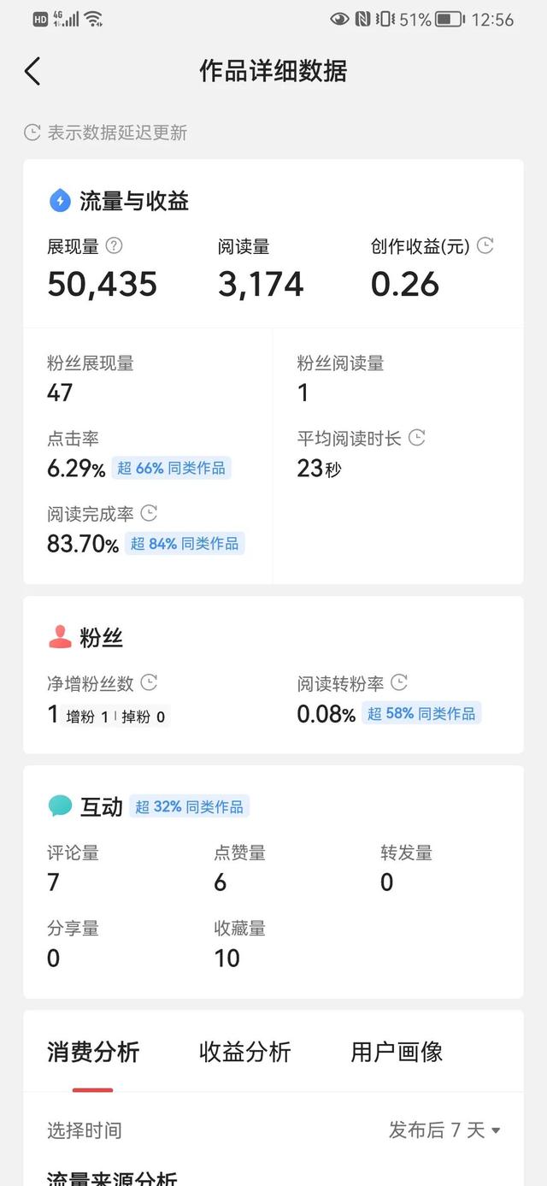Tap the clock icon next to 净增粉丝数
The image size is (547, 1186).
(x=149, y=682)
